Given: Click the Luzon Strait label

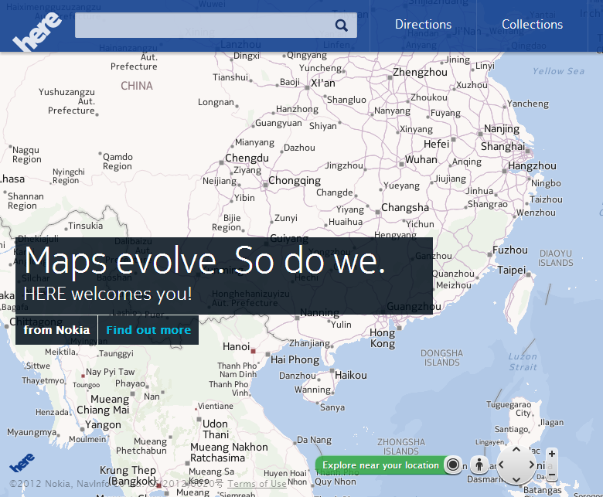Looking at the screenshot, I should [523, 362].
